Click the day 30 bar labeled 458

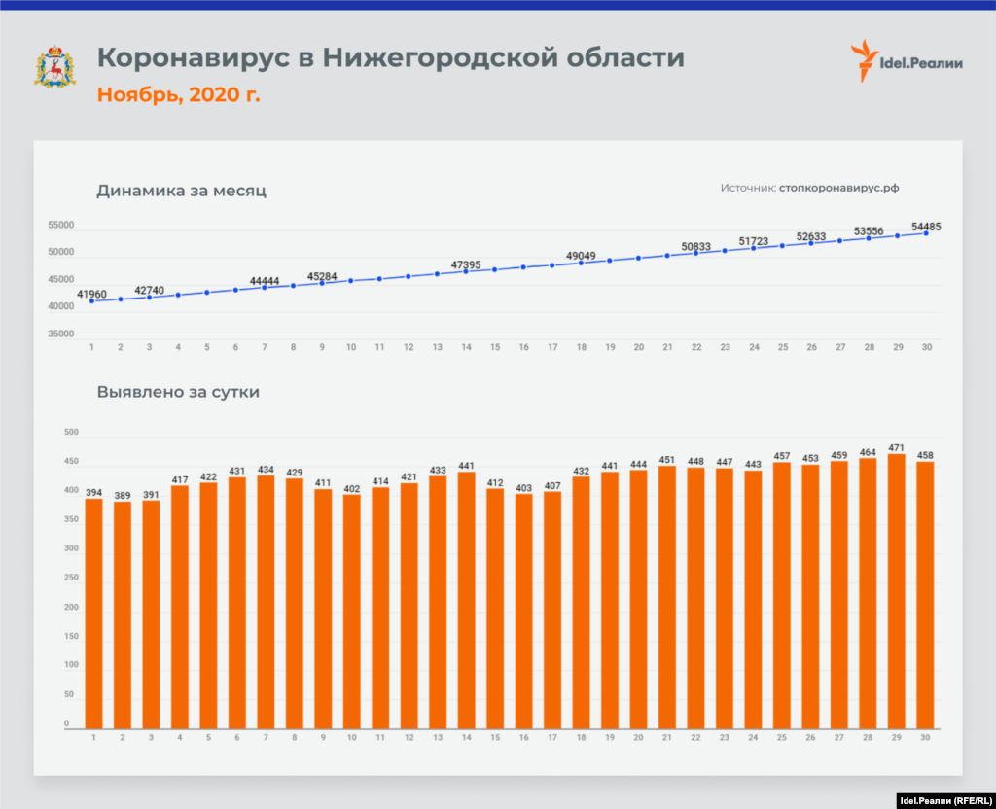[x=925, y=595]
